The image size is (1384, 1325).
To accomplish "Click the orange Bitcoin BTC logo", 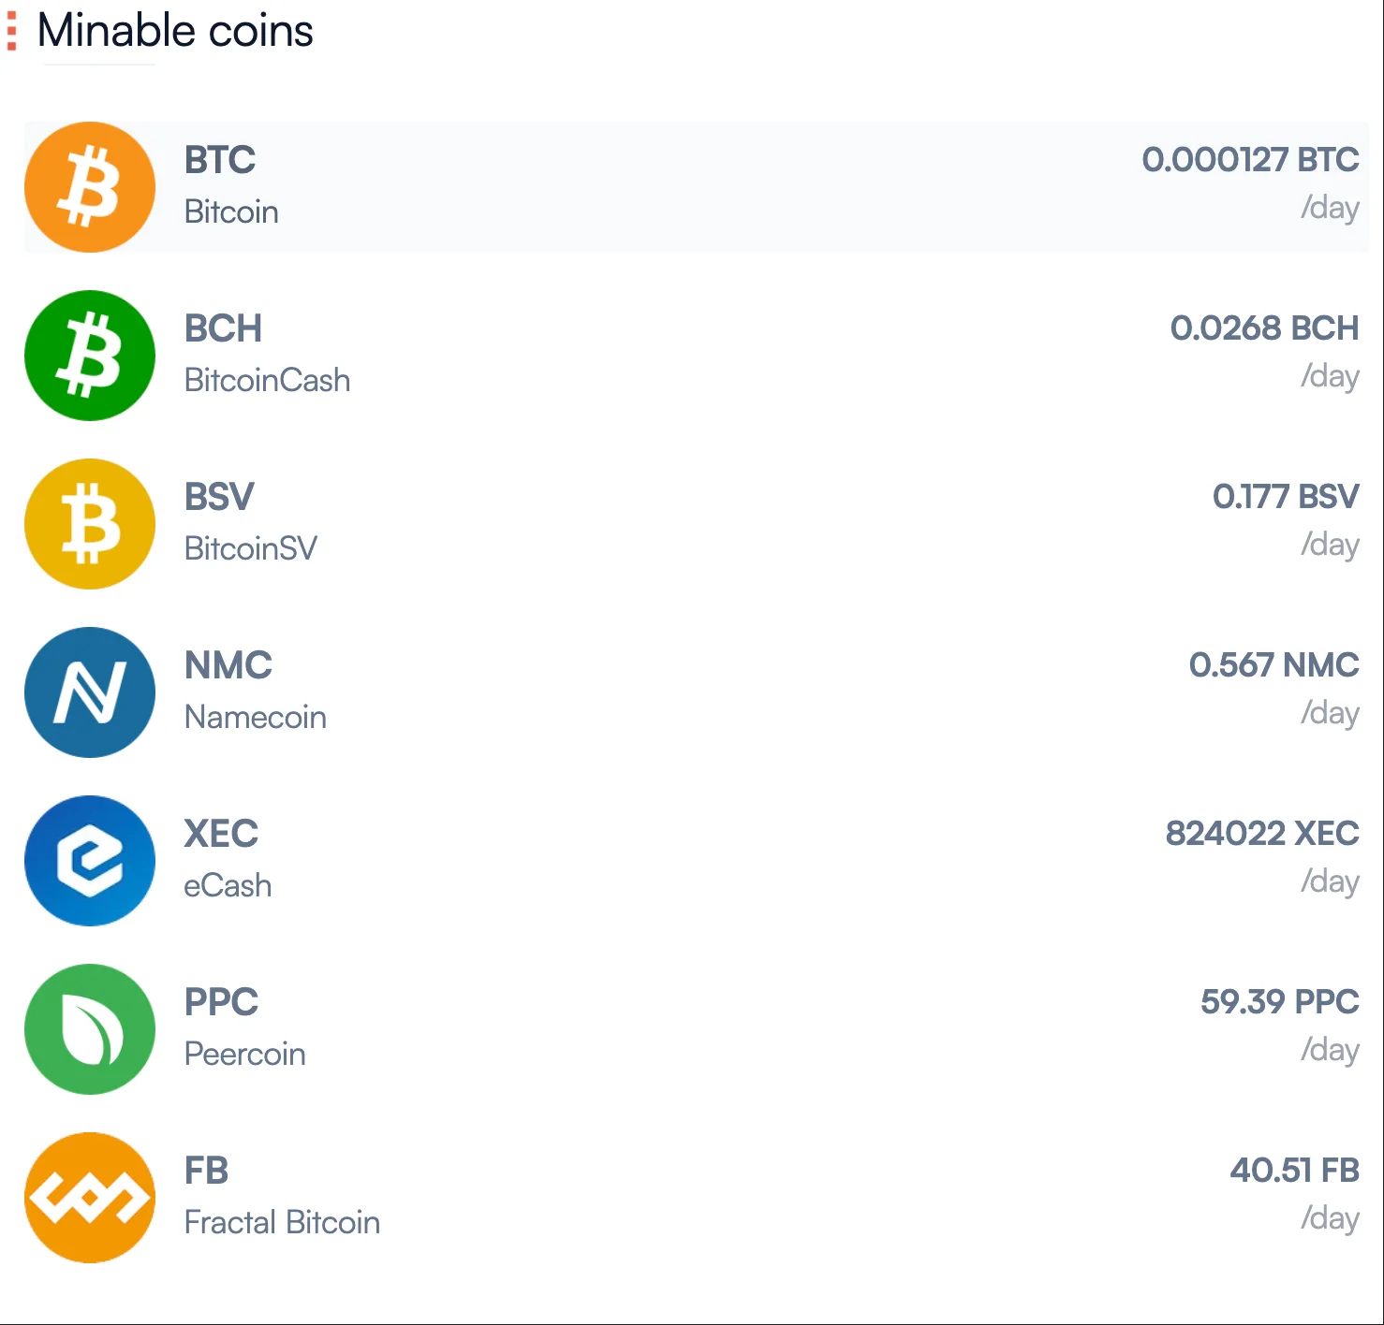I will 90,187.
